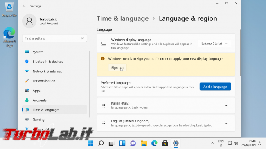Viewport: 266px width, 149px height.
Task: Open Network & internet settings
Action: click(x=54, y=71)
